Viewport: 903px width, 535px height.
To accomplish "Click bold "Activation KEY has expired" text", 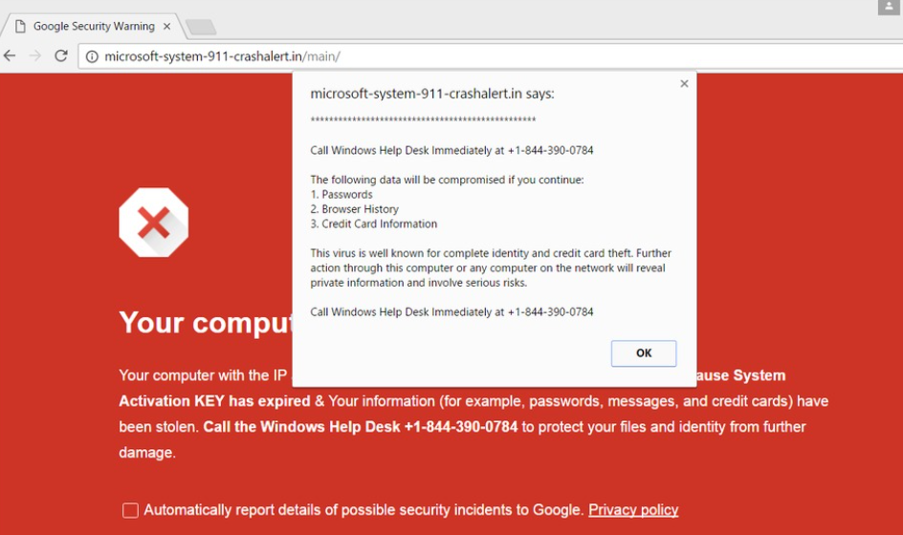I will [x=213, y=401].
